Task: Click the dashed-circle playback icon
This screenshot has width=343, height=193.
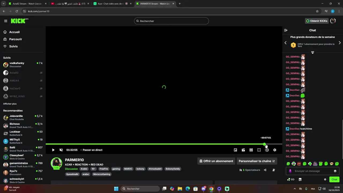Action: click(267, 150)
